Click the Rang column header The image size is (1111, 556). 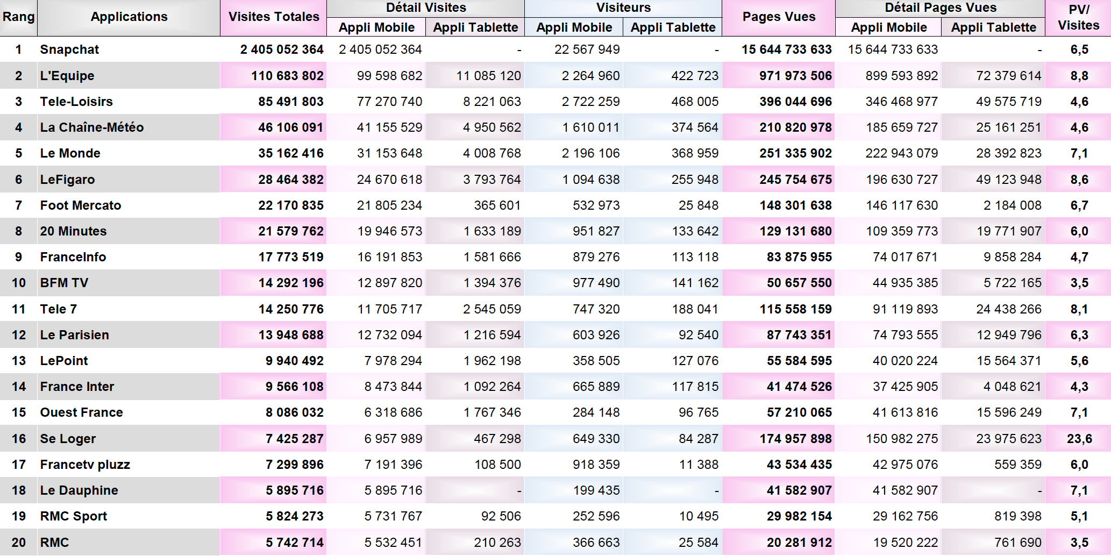(18, 17)
